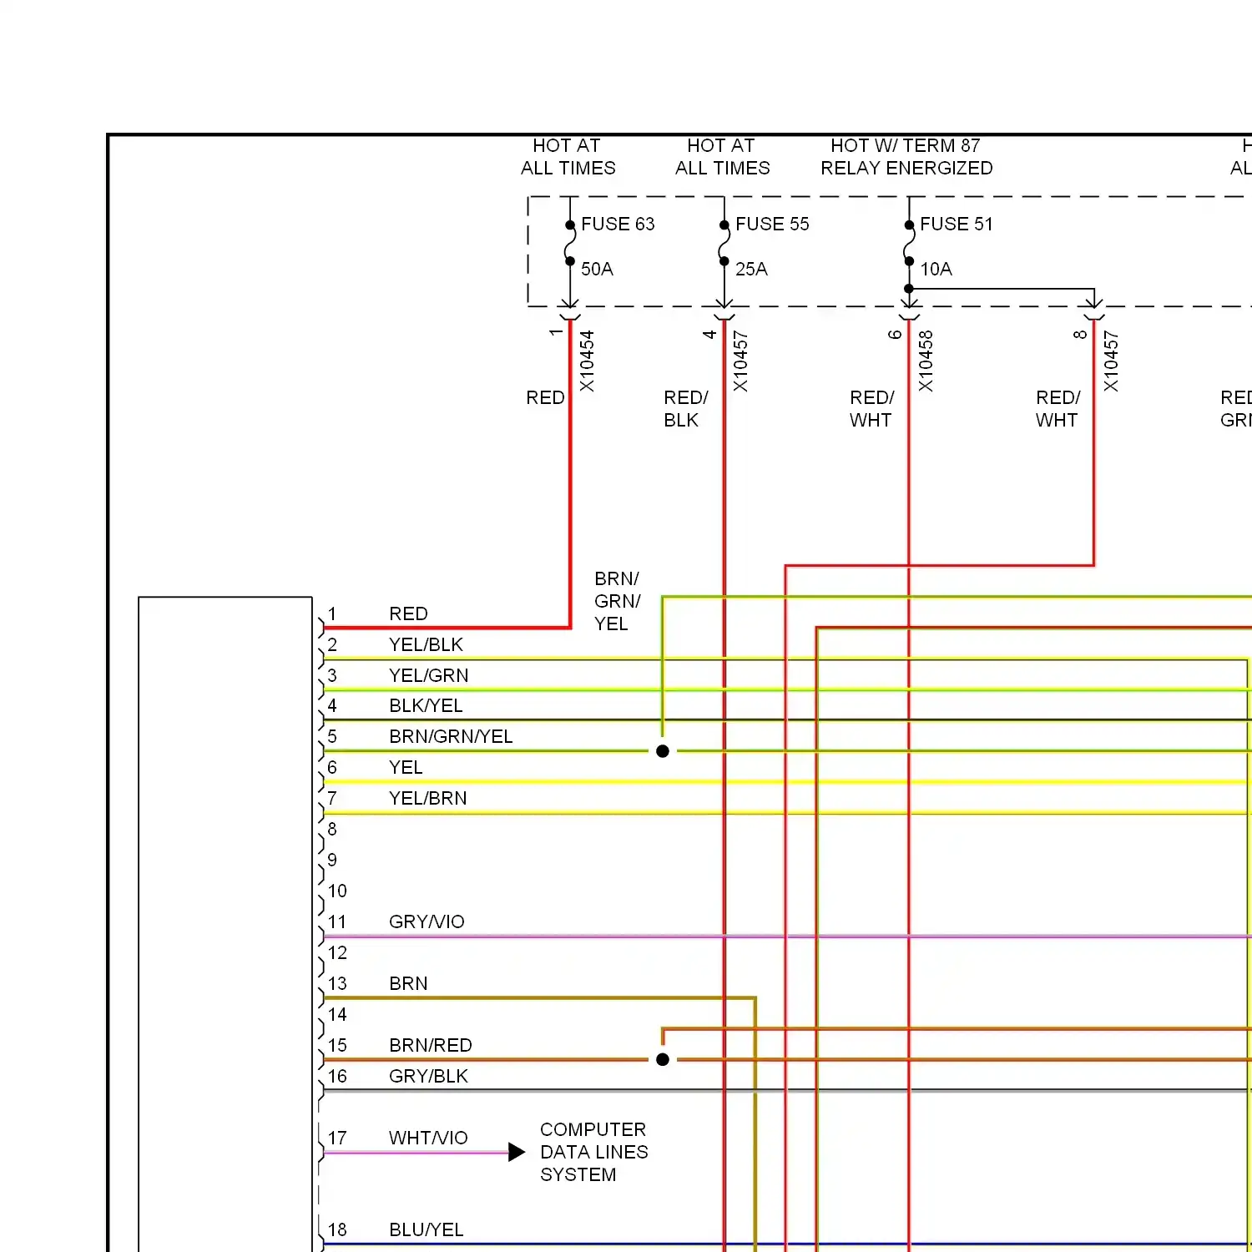Click pin 2 YEL/BLK label
1252x1252 pixels.
[426, 644]
